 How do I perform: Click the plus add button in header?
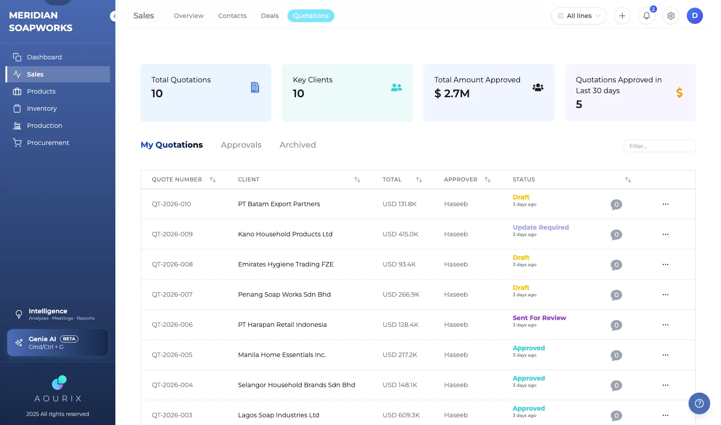tap(622, 16)
